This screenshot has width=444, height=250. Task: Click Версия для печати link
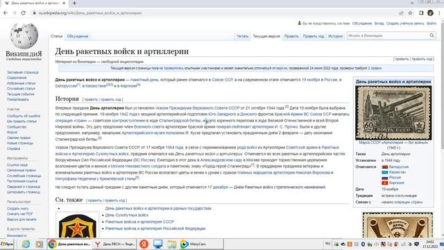[22, 219]
